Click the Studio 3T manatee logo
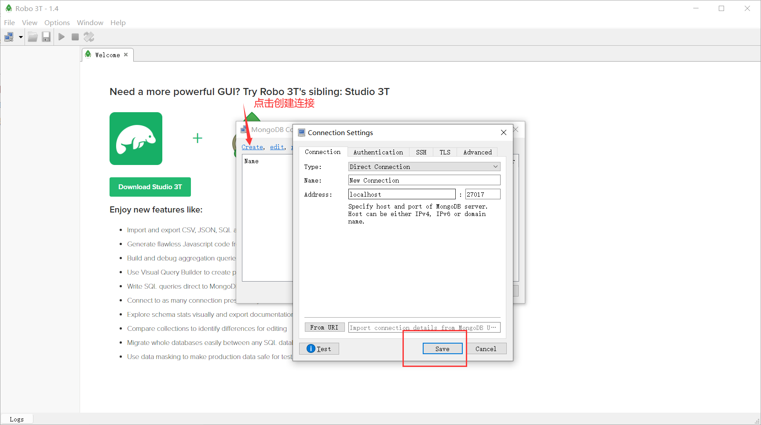 click(136, 139)
